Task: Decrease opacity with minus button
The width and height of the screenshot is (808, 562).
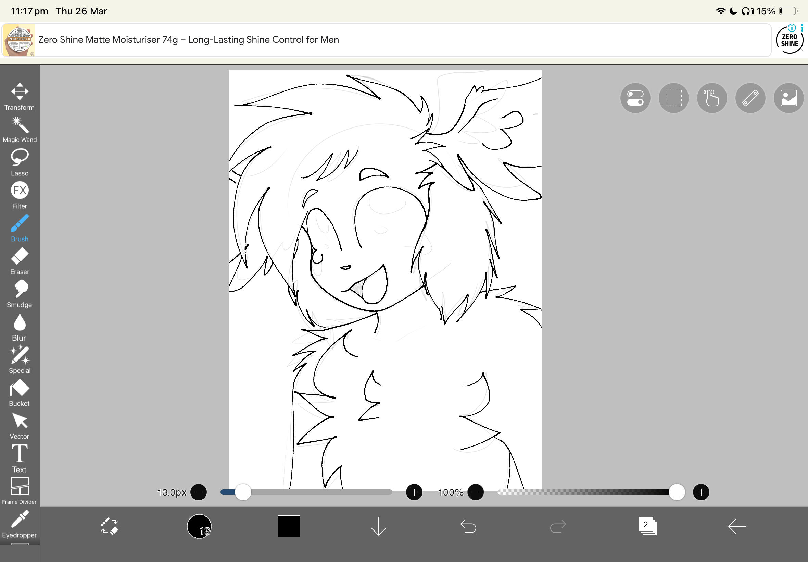Action: point(476,492)
